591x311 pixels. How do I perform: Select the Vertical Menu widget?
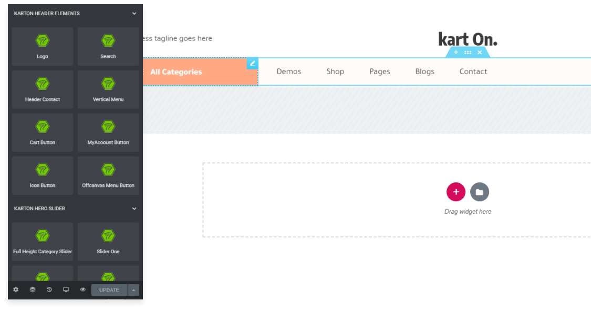coord(108,89)
